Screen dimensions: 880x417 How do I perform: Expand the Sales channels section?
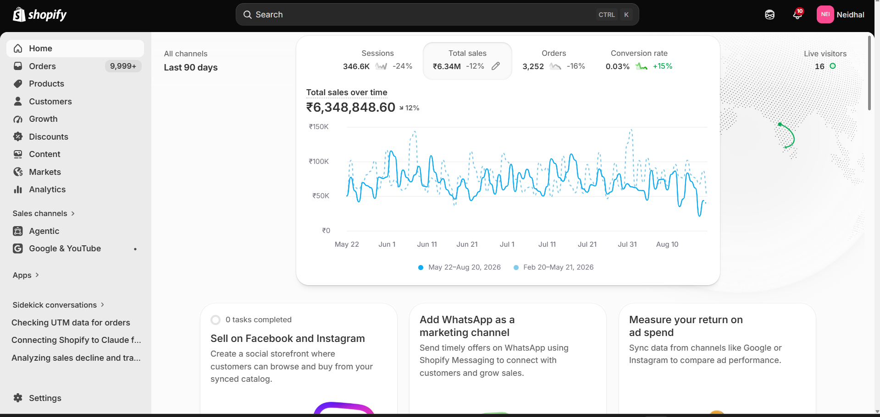(44, 213)
